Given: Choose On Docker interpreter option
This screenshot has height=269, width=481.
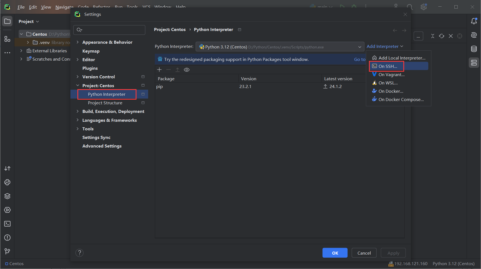Looking at the screenshot, I should click(399, 91).
